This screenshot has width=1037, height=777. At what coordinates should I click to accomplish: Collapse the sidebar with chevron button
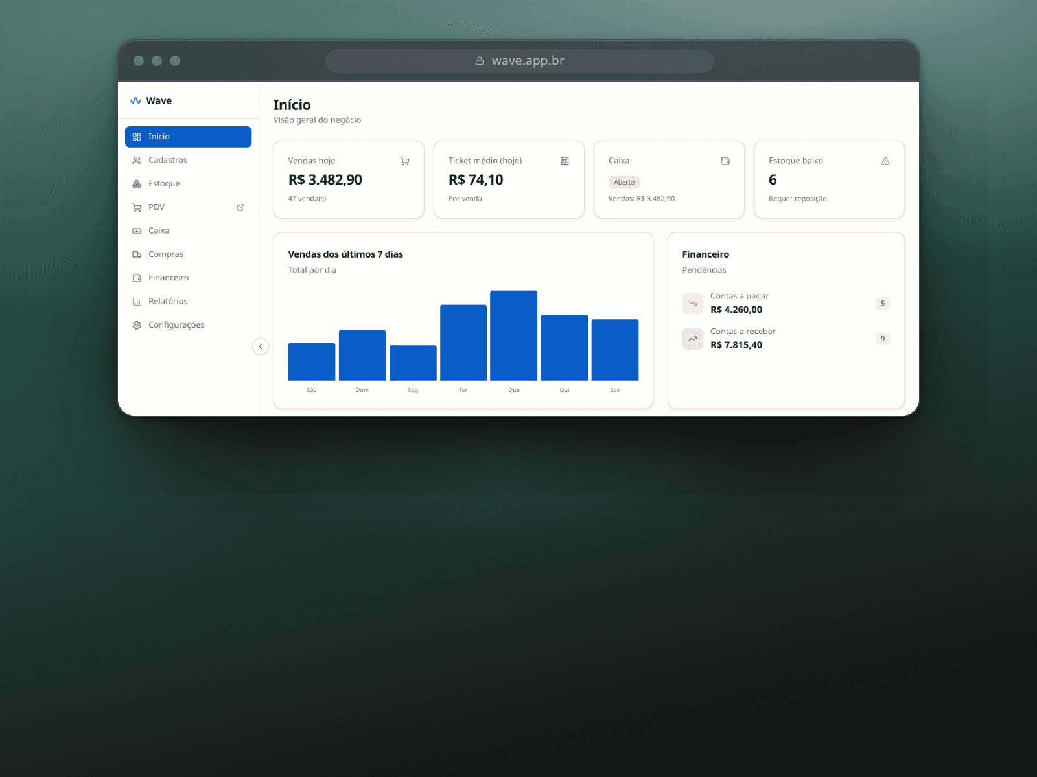point(261,346)
